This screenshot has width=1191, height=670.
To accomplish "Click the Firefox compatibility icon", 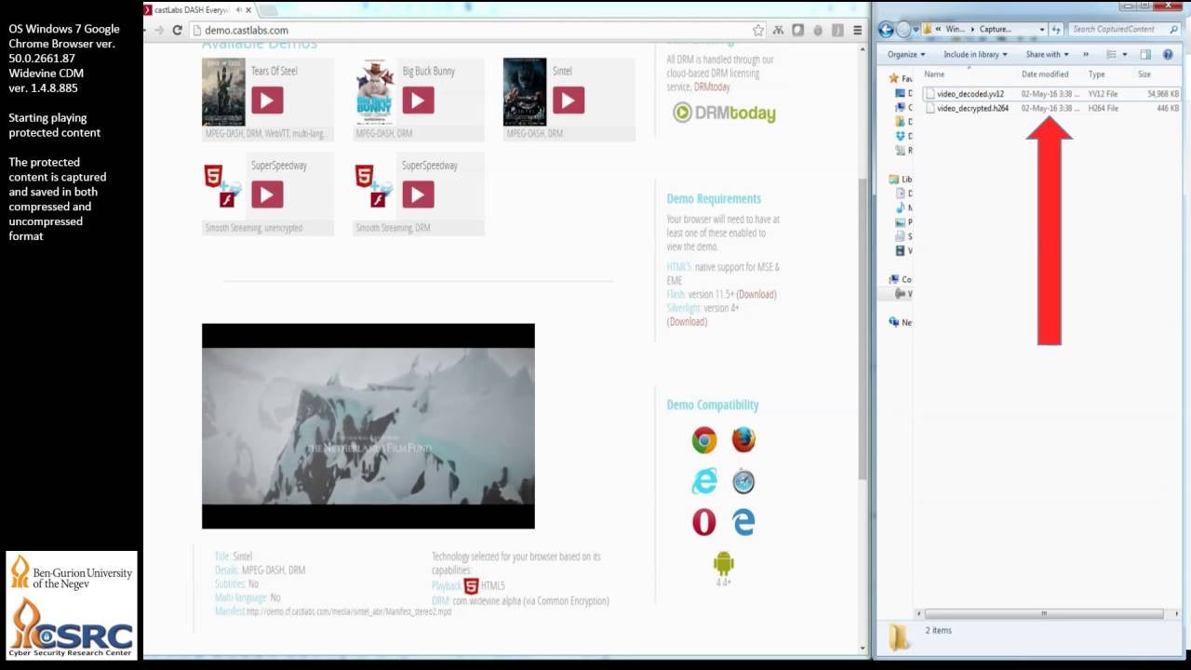I will tap(743, 439).
